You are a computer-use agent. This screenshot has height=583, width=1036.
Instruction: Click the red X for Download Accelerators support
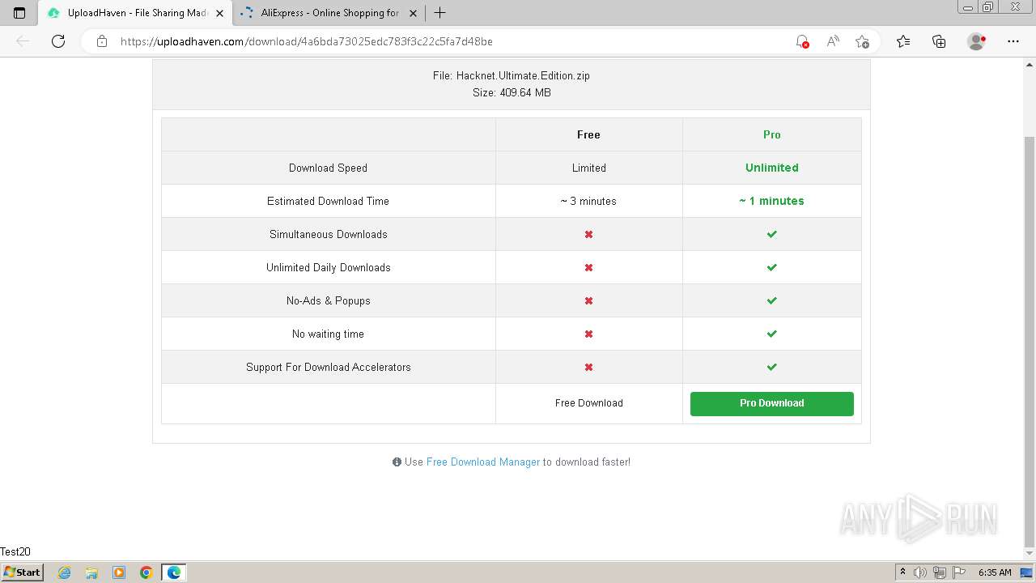[x=588, y=368]
